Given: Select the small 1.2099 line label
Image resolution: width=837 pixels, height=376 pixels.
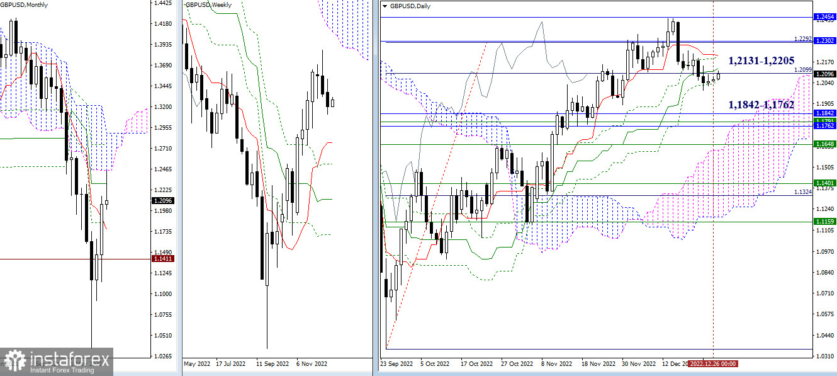Looking at the screenshot, I should [x=802, y=69].
